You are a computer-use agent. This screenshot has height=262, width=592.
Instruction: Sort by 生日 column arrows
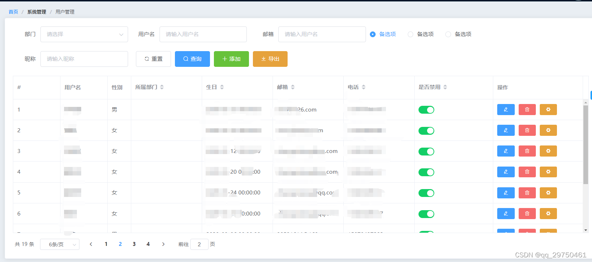tap(222, 87)
